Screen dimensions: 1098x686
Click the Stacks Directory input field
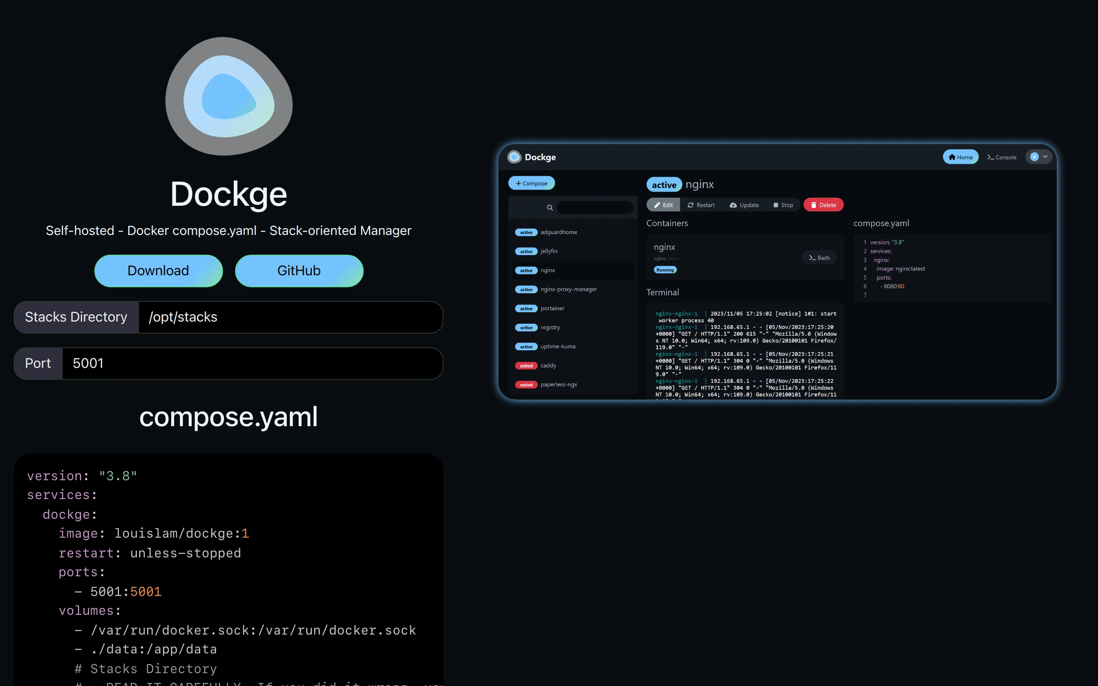point(290,317)
